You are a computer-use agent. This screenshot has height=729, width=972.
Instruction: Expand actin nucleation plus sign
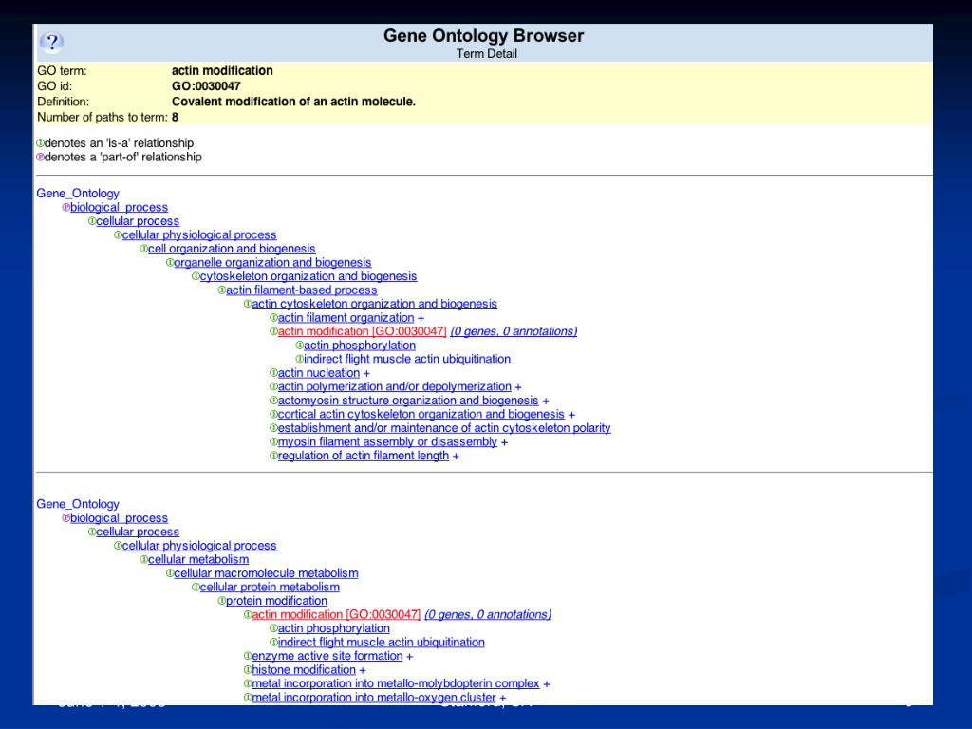click(366, 373)
